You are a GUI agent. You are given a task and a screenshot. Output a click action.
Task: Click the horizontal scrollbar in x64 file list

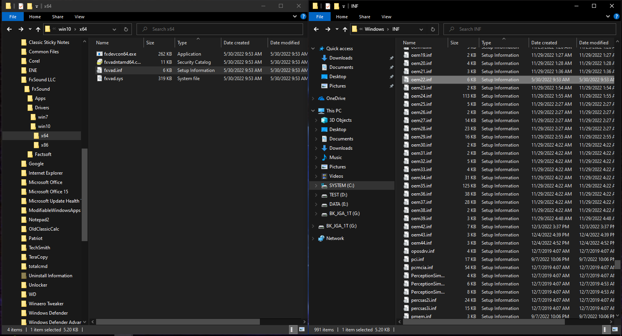[x=178, y=322]
